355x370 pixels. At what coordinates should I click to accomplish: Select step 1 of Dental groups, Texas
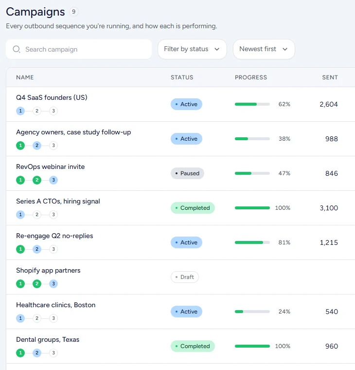[x=20, y=353]
